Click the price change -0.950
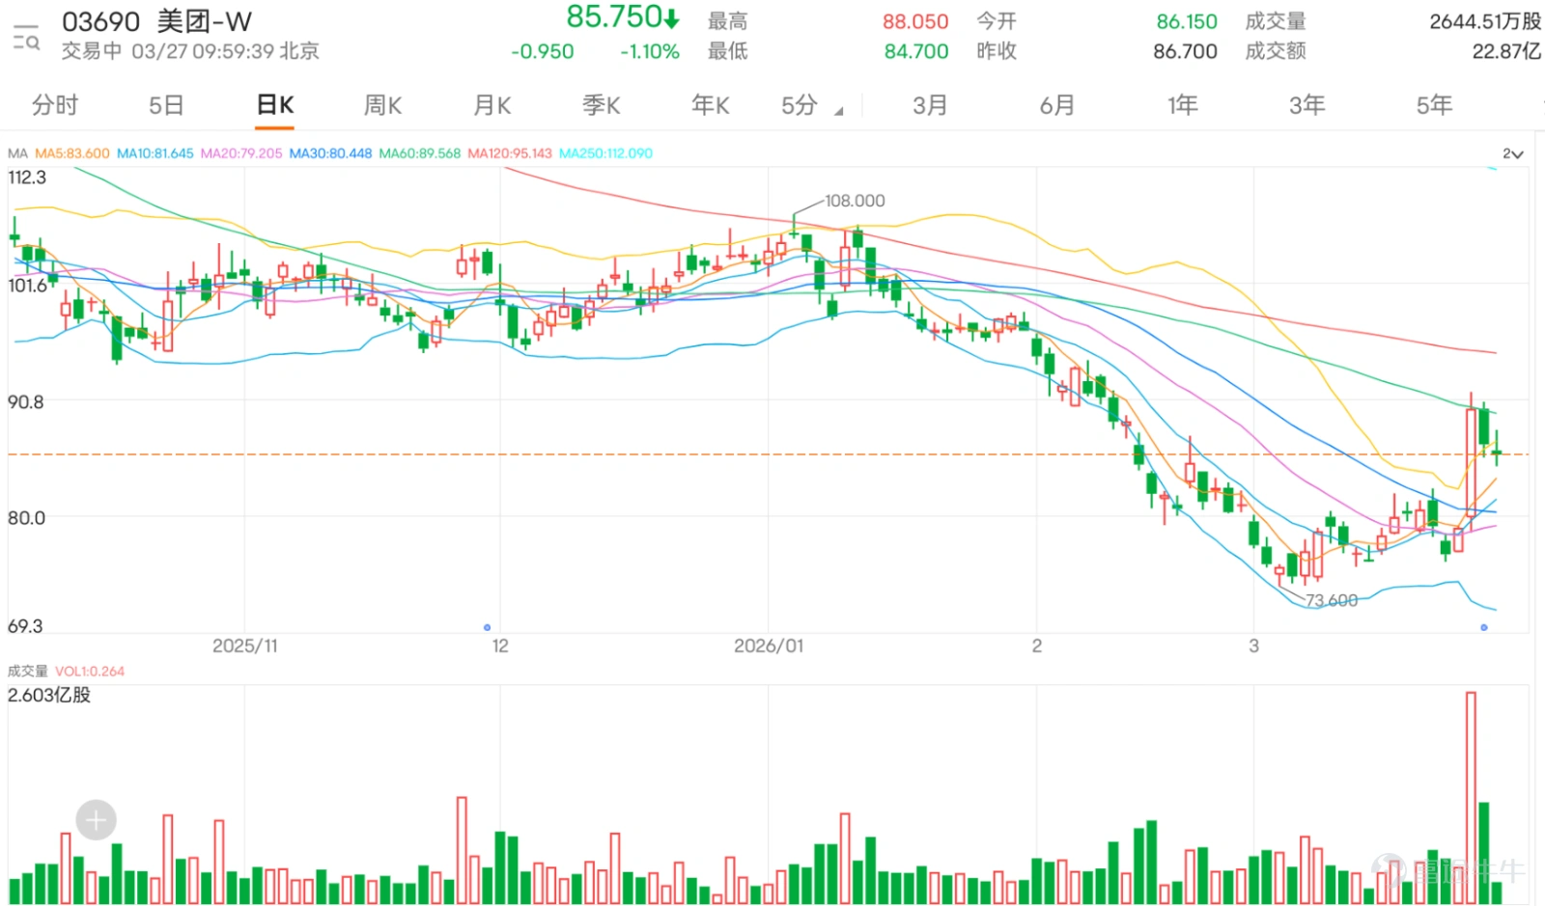1545x906 pixels. (543, 51)
